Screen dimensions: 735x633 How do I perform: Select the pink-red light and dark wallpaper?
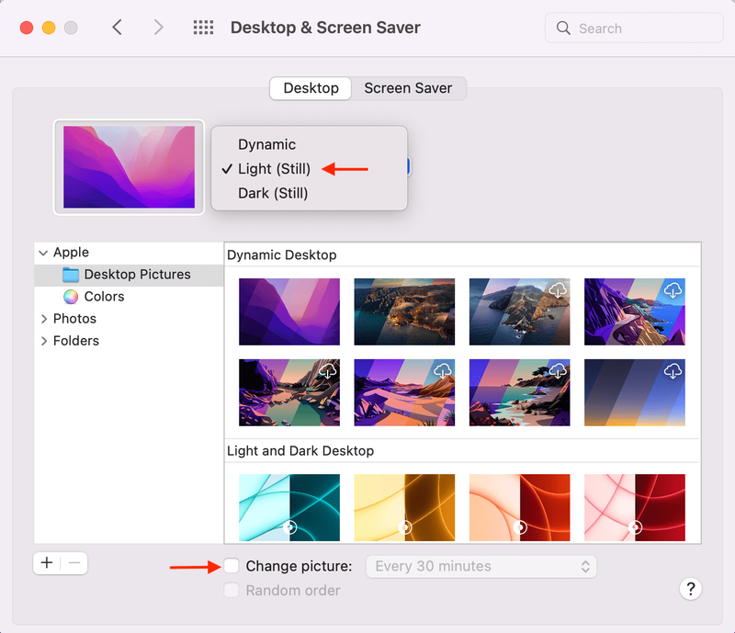(634, 507)
